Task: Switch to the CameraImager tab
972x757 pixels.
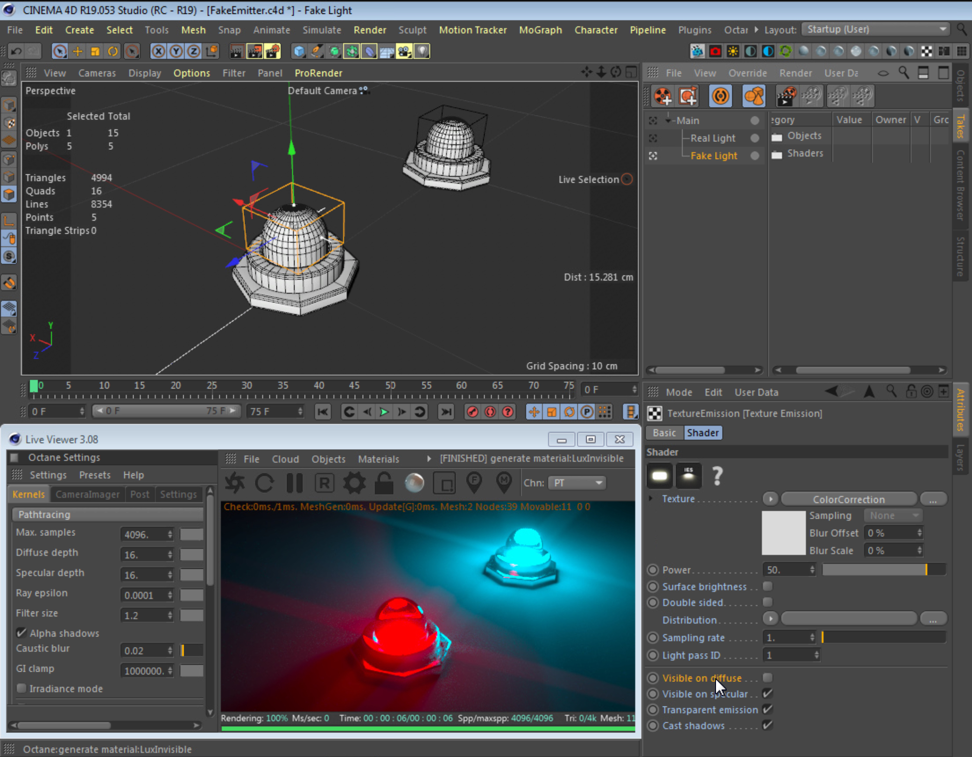Action: click(x=87, y=494)
